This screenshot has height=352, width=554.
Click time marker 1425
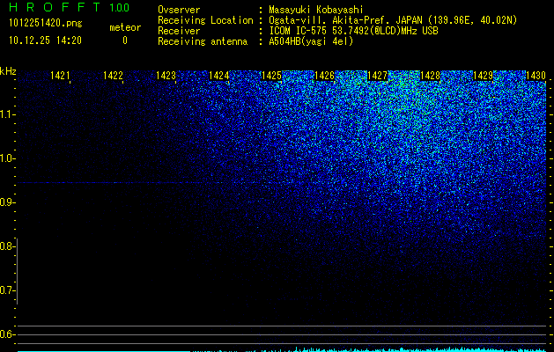coord(271,76)
